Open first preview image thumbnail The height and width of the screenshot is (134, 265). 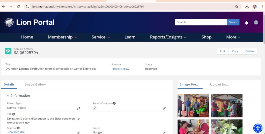point(193,106)
